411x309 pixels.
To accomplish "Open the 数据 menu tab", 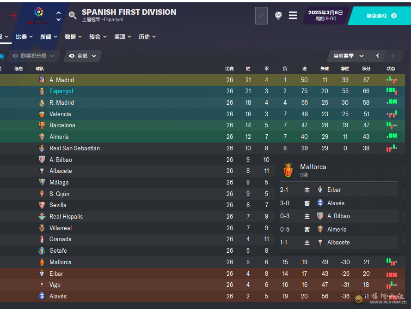I will (73, 37).
